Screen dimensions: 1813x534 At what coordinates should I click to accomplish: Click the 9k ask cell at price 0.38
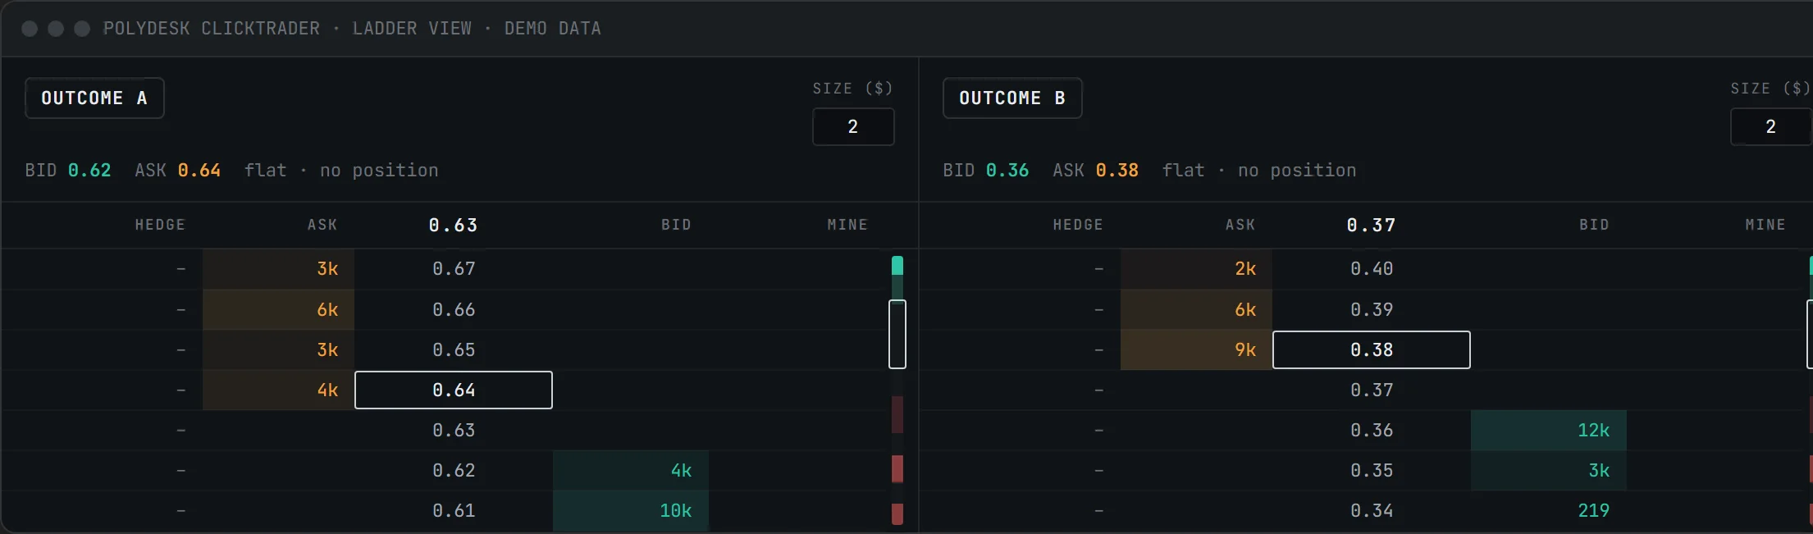(1197, 349)
